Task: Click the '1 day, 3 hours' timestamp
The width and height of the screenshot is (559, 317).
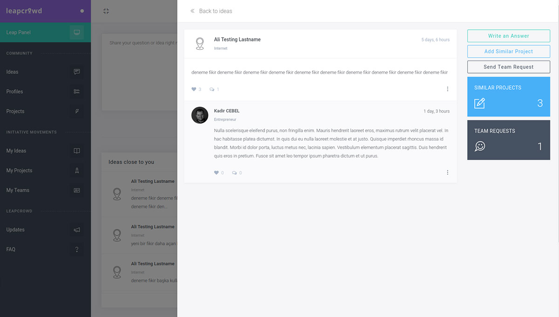Action: pos(436,111)
